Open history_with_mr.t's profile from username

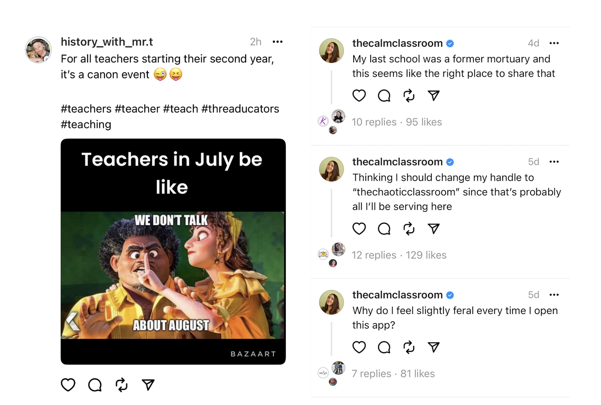pyautogui.click(x=107, y=42)
